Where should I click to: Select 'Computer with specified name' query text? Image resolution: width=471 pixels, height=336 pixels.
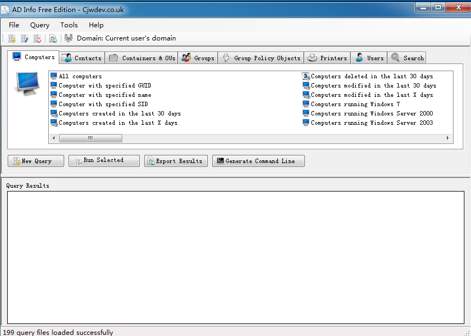coord(105,95)
